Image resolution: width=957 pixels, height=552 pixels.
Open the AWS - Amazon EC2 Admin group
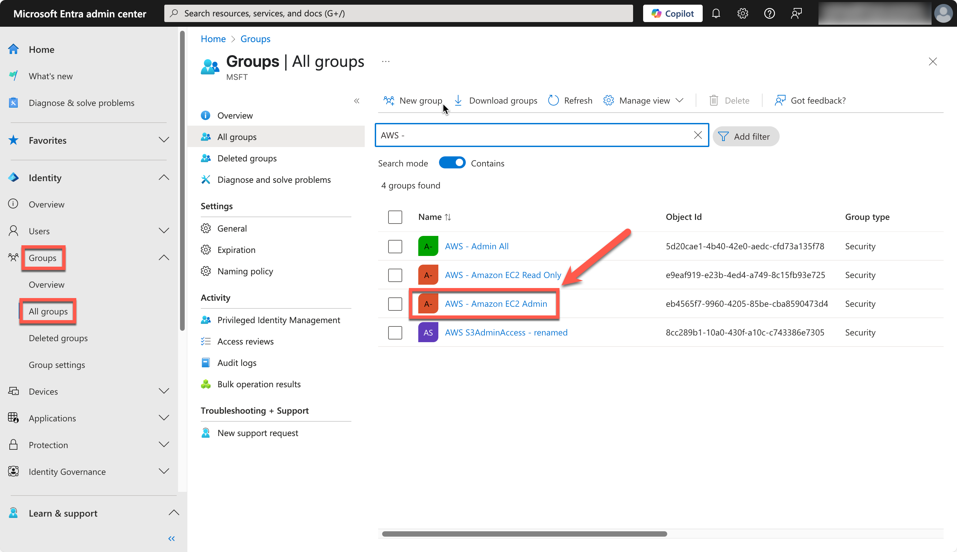[x=496, y=303]
